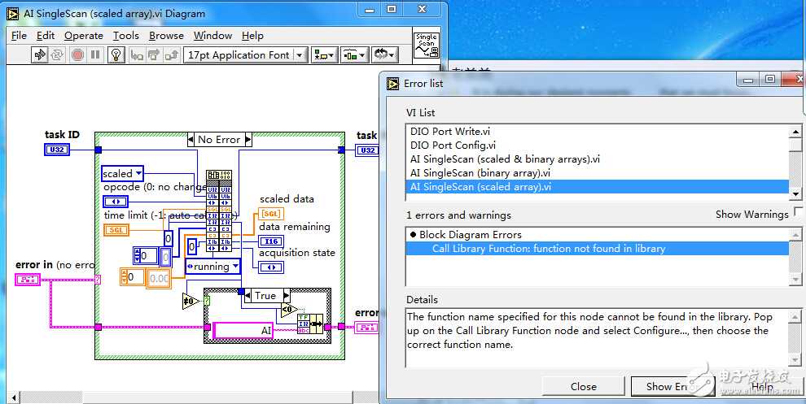Select AI SingleScan (binary array).vi entry
The image size is (806, 404).
[x=597, y=173]
